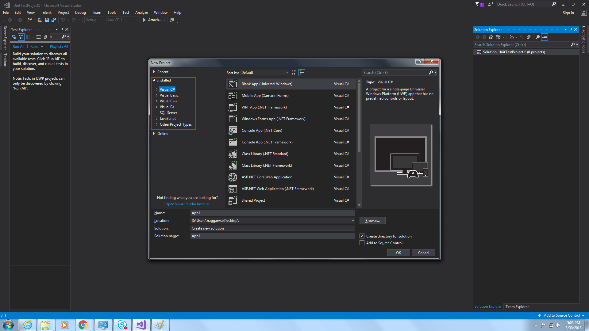Open the File menu
The image size is (589, 331).
pos(6,13)
